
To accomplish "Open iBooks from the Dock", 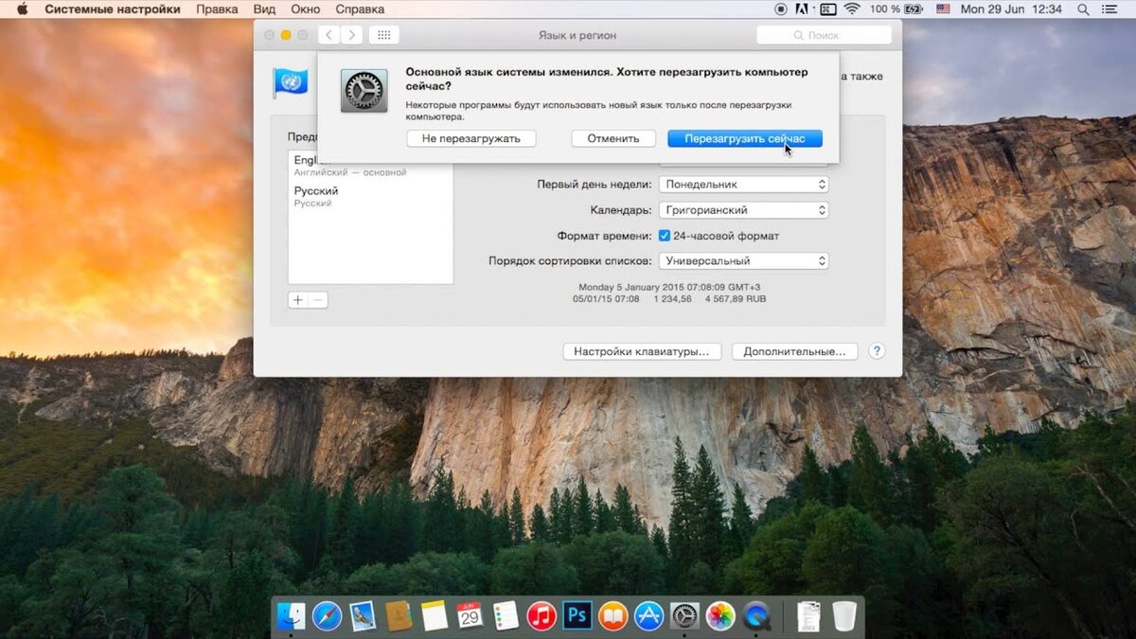I will pyautogui.click(x=612, y=616).
